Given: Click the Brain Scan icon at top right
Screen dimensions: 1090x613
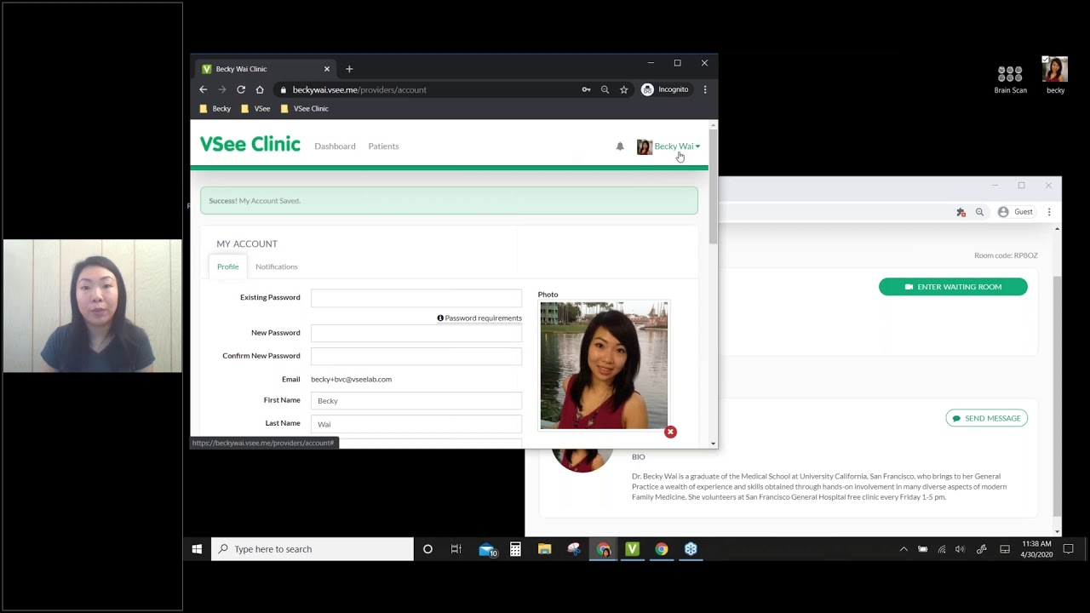Looking at the screenshot, I should 1010,79.
